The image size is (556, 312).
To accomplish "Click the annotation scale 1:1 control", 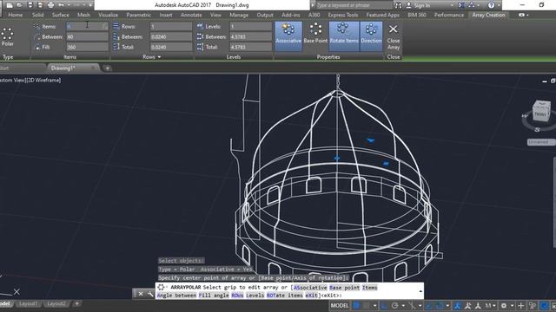I will (x=490, y=305).
